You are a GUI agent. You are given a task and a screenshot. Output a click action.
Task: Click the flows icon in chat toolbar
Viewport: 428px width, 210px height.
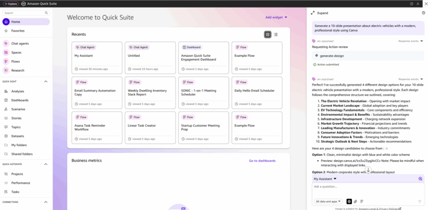click(x=362, y=201)
